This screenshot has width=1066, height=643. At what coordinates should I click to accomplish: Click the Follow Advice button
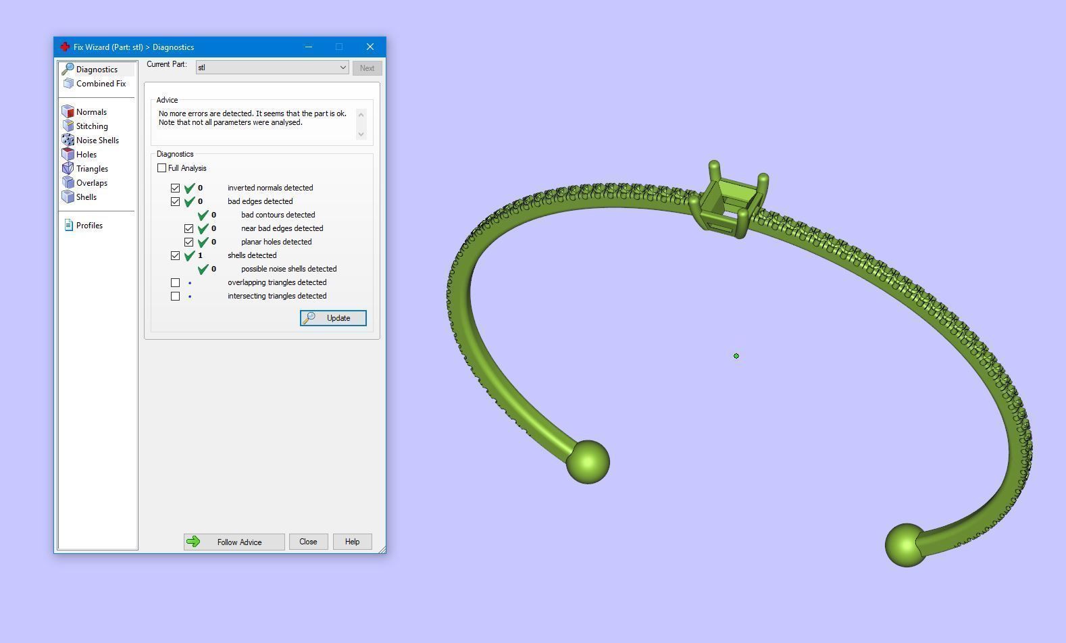click(234, 542)
